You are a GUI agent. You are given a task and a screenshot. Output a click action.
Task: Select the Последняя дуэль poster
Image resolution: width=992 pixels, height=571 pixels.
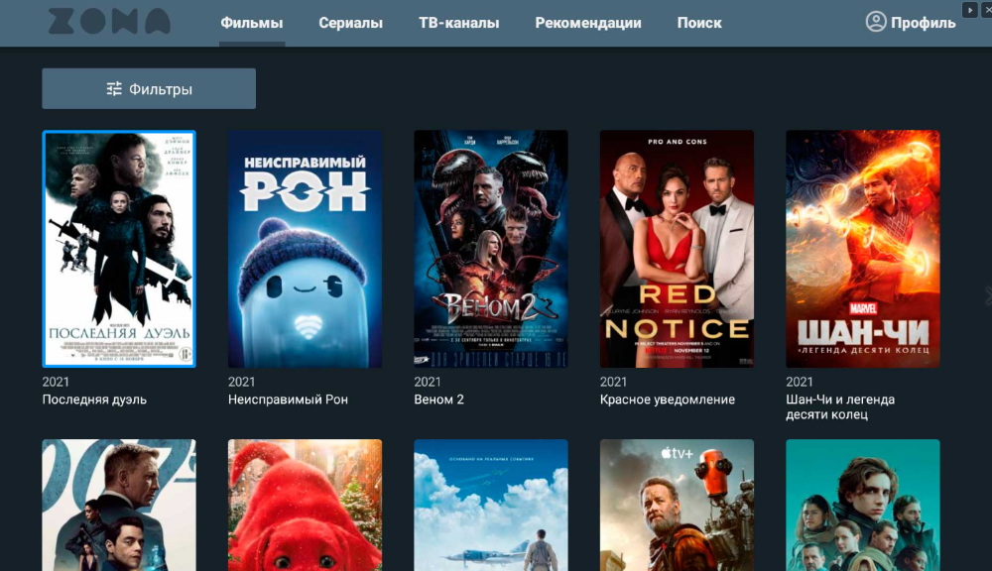119,249
